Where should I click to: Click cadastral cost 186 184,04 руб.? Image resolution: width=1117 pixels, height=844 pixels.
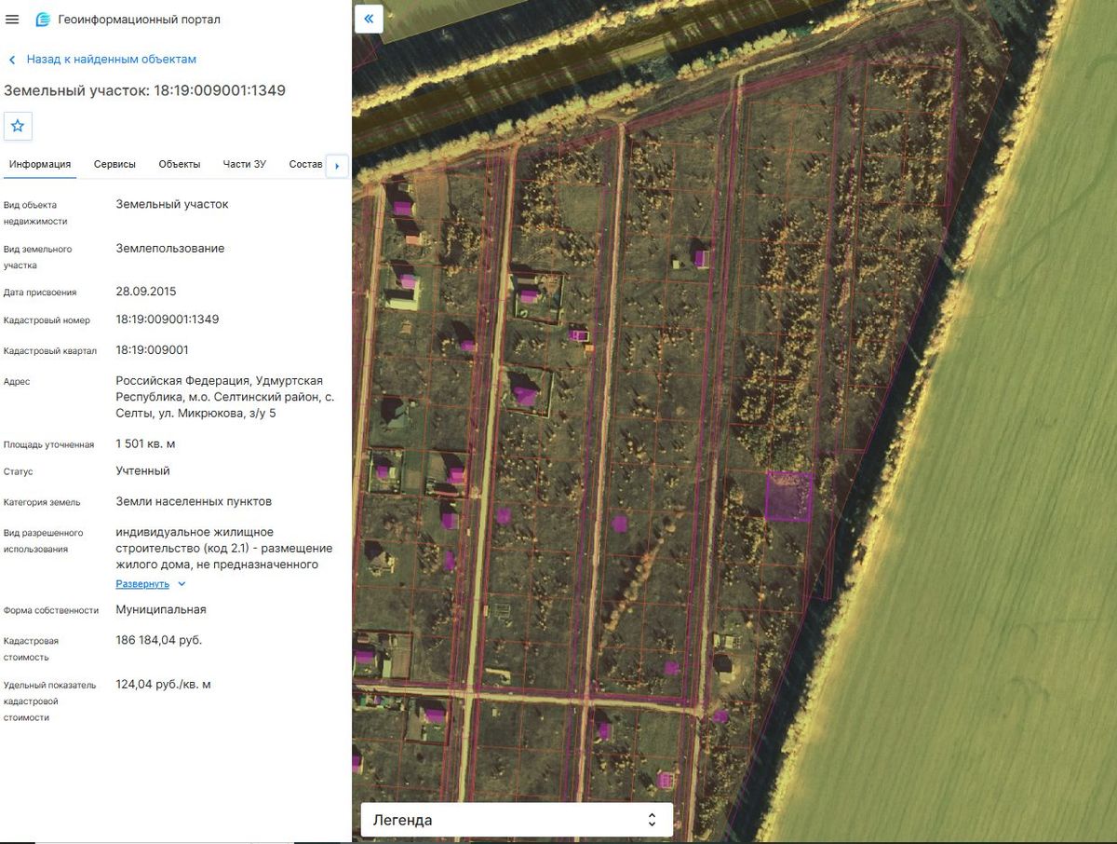159,640
